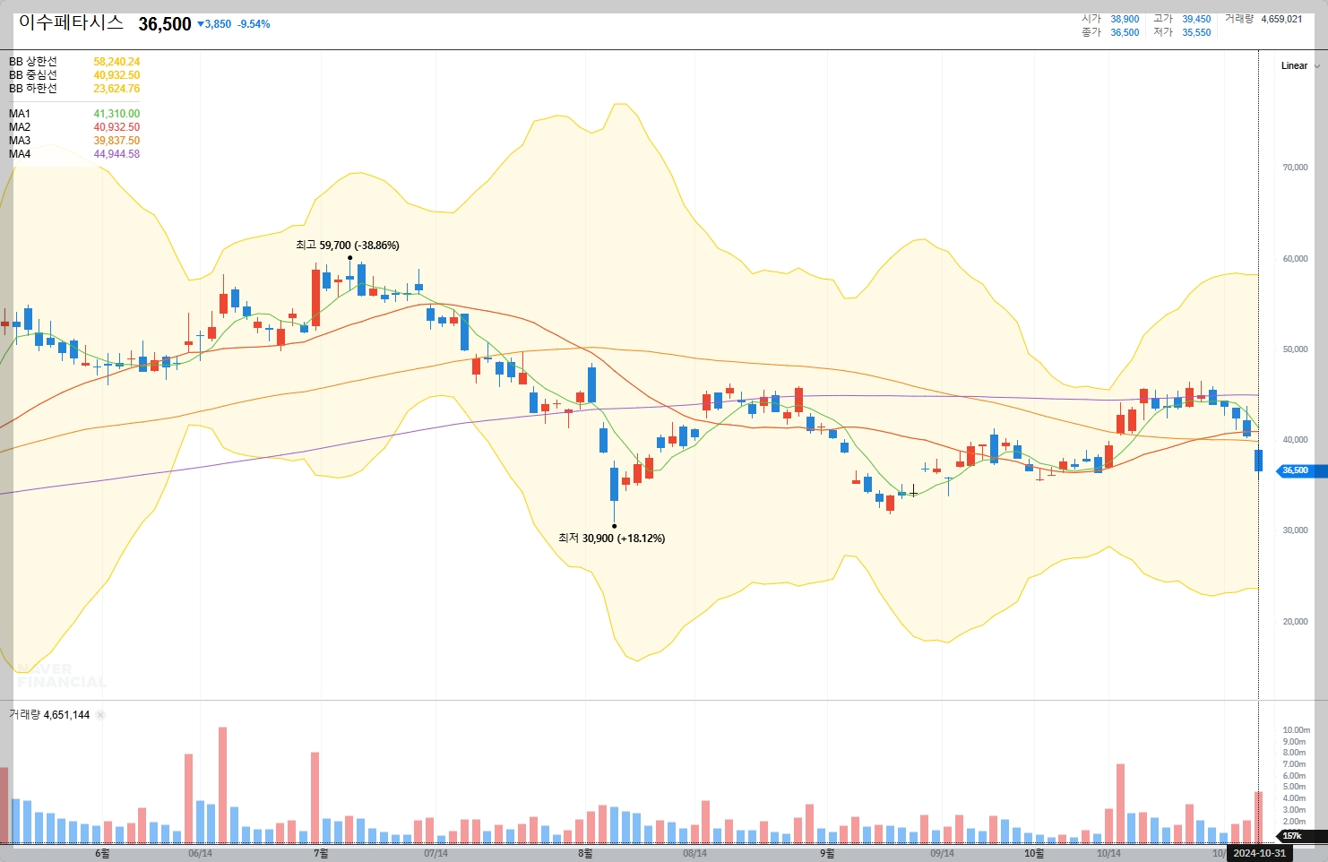
Task: Click the 2024-10-31 date label on the time axis
Action: (1259, 853)
